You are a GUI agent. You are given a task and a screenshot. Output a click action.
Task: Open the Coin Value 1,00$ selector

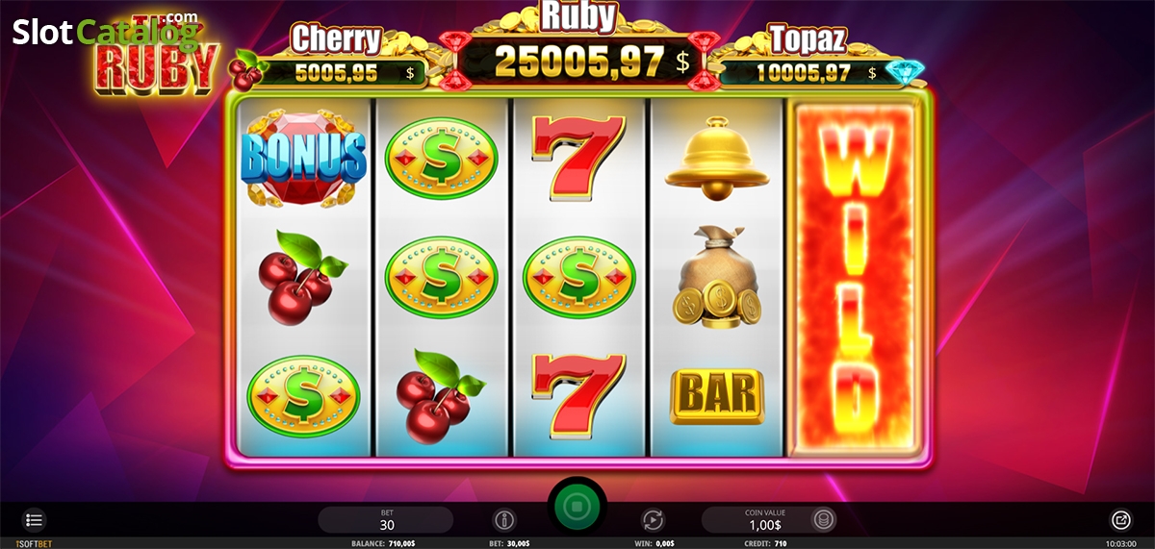point(768,520)
